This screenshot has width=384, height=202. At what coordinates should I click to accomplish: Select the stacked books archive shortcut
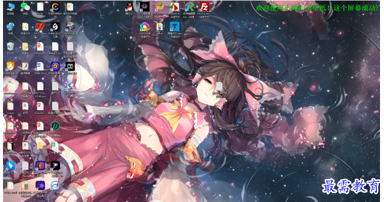tap(25, 186)
